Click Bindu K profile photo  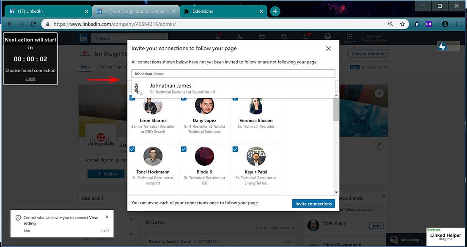204,156
